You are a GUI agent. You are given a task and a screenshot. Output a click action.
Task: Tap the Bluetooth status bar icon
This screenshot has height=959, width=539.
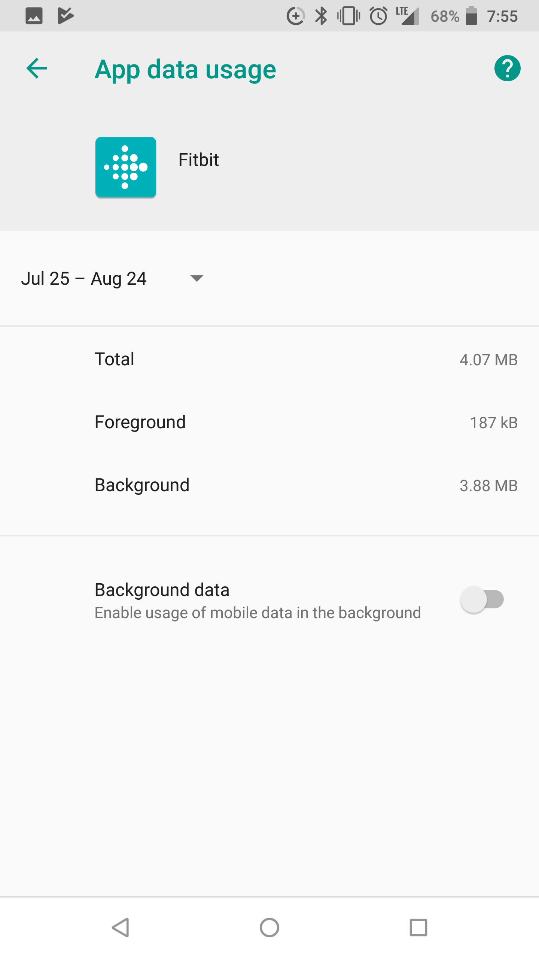pos(321,16)
